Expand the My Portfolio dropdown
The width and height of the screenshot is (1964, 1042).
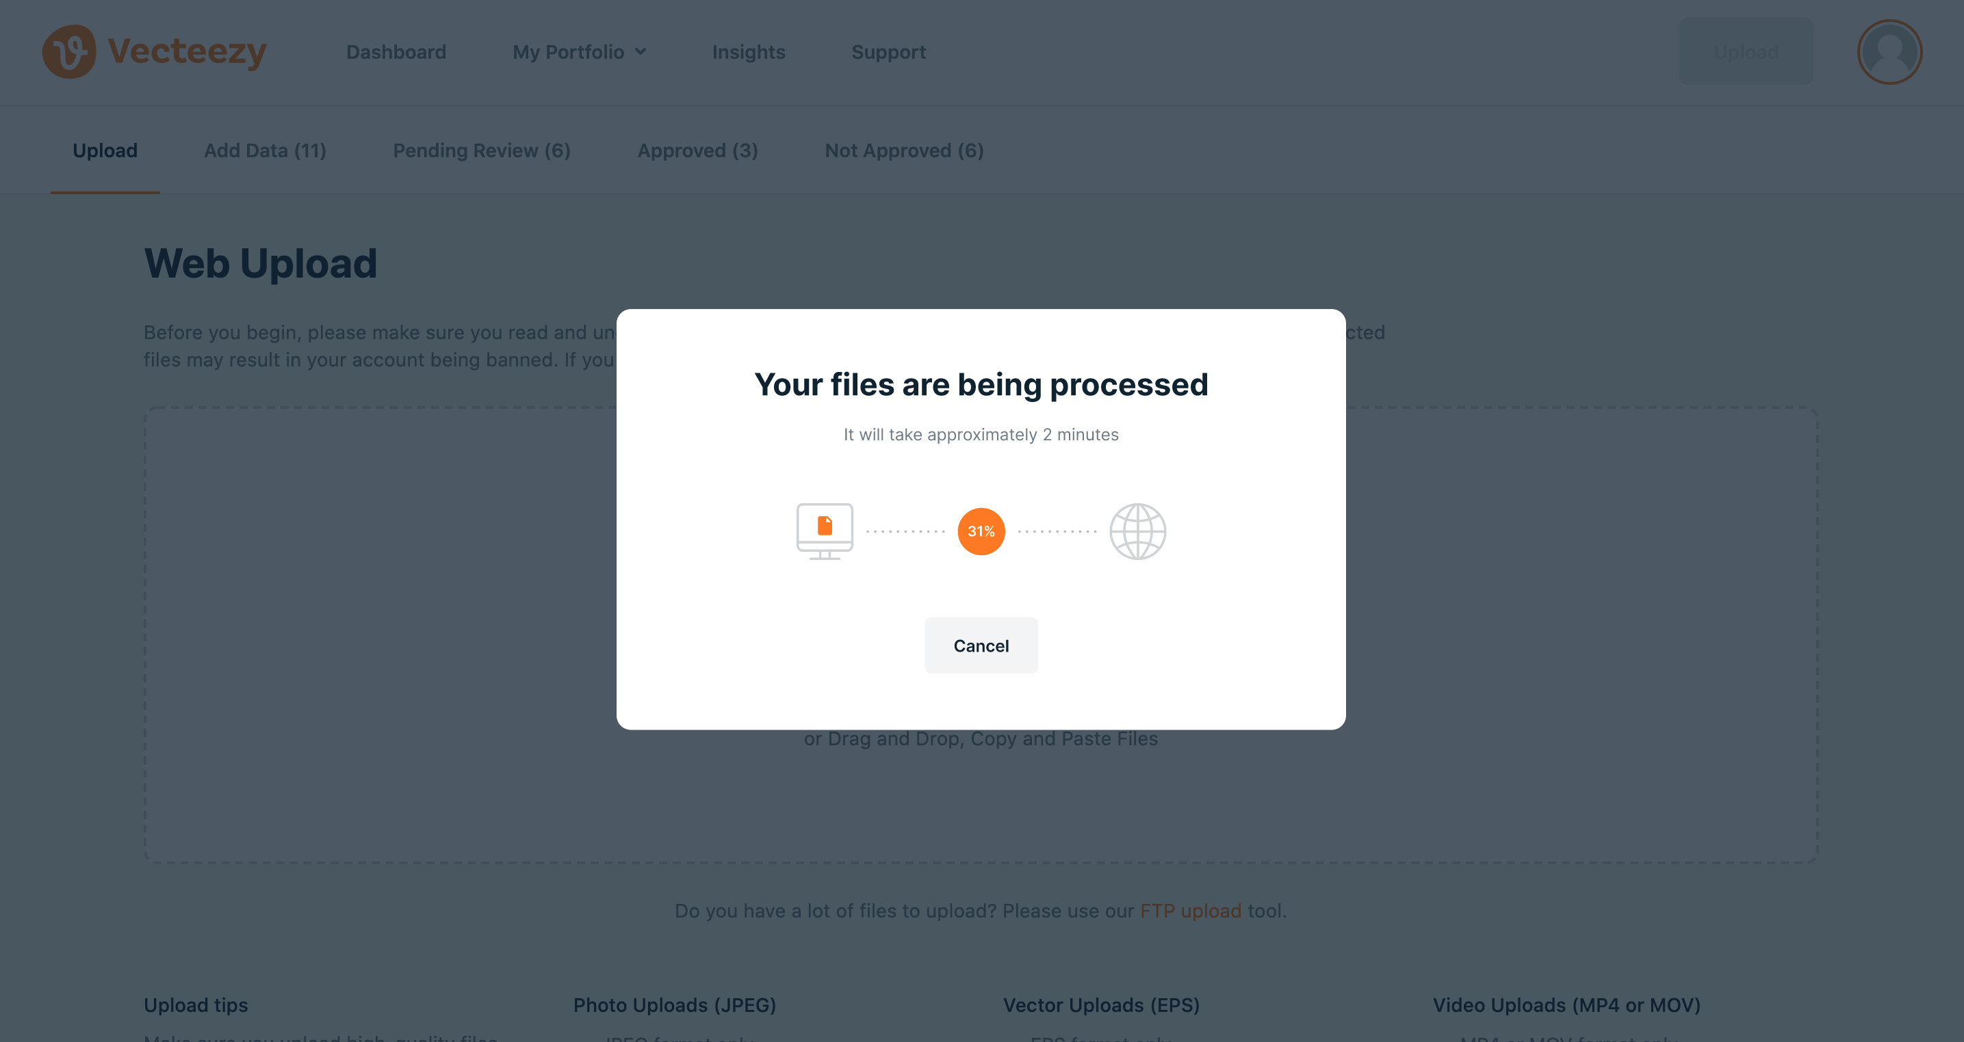[x=580, y=52]
